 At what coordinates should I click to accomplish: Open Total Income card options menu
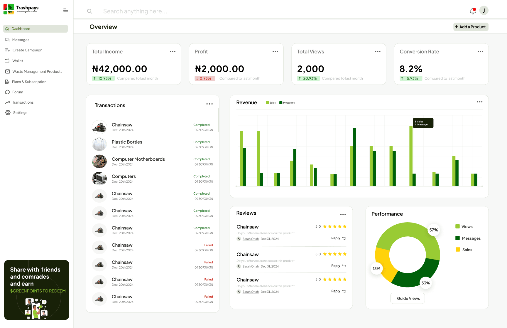[173, 52]
